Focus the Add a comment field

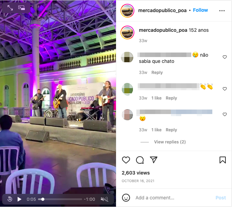point(173,198)
